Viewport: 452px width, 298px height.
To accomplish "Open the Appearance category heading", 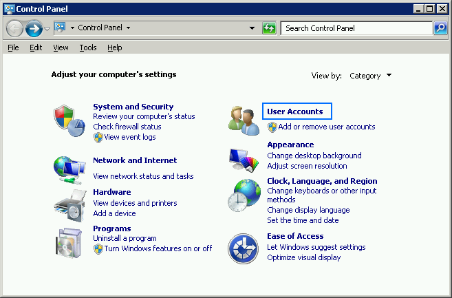I will [290, 145].
